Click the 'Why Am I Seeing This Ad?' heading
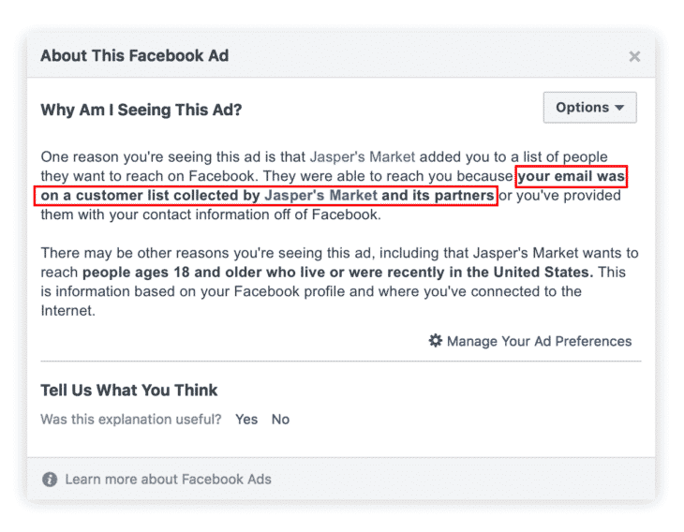Screen dimensions: 684x532 coord(141,111)
